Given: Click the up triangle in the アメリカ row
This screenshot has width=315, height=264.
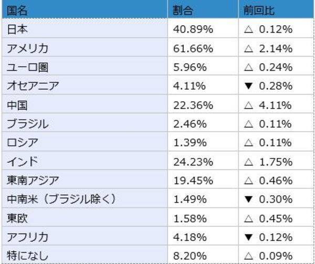Looking at the screenshot, I should click(x=249, y=48).
